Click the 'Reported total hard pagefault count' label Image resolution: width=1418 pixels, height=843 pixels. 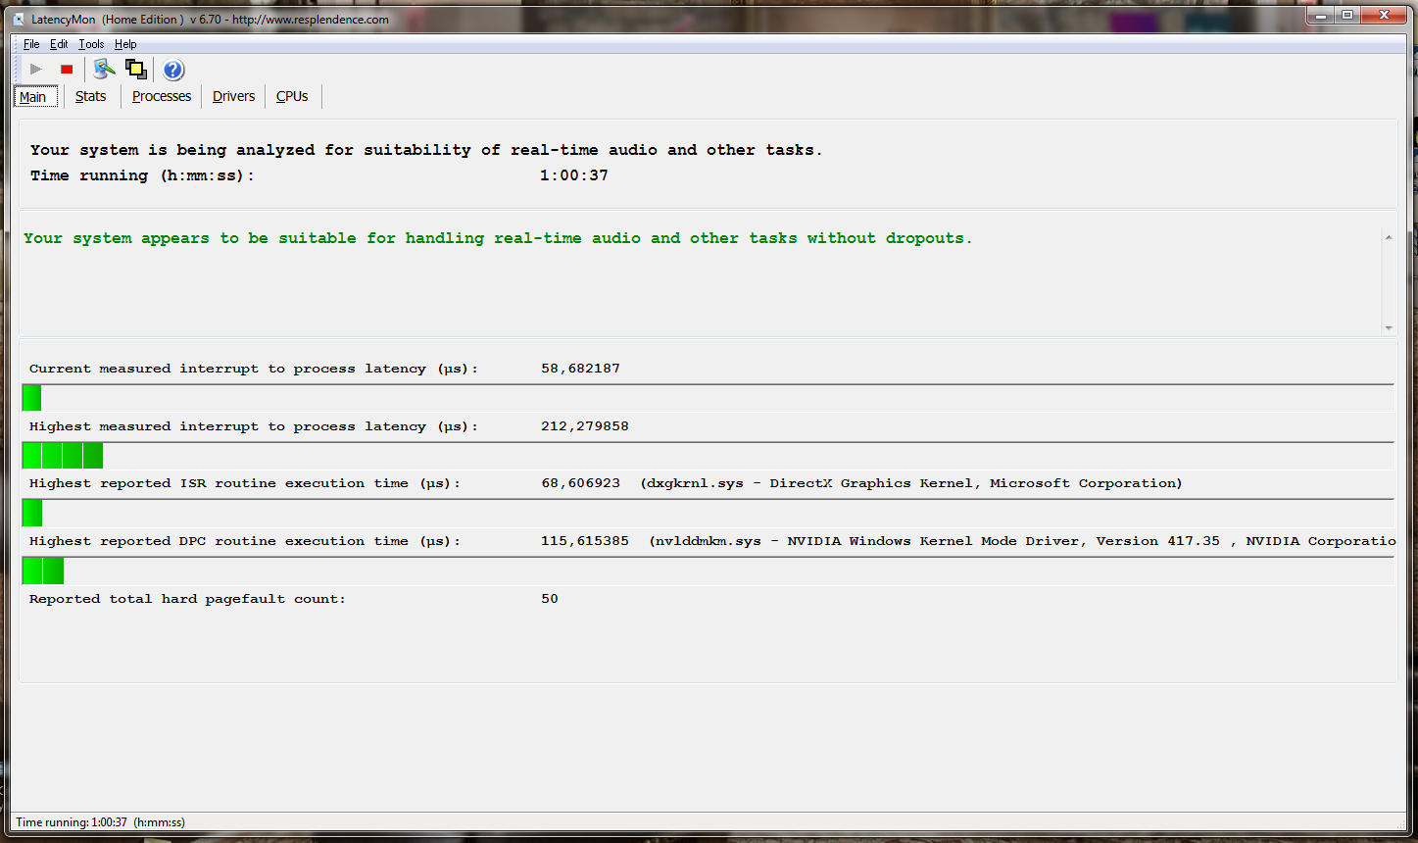[x=187, y=599]
